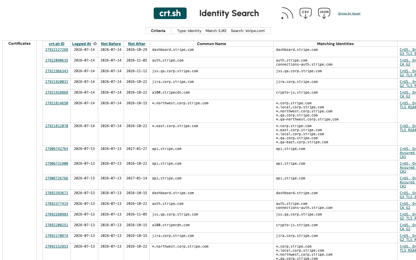This screenshot has width=416, height=260.
Task: Open issuer link in the 27906742764 row
Action: [408, 153]
